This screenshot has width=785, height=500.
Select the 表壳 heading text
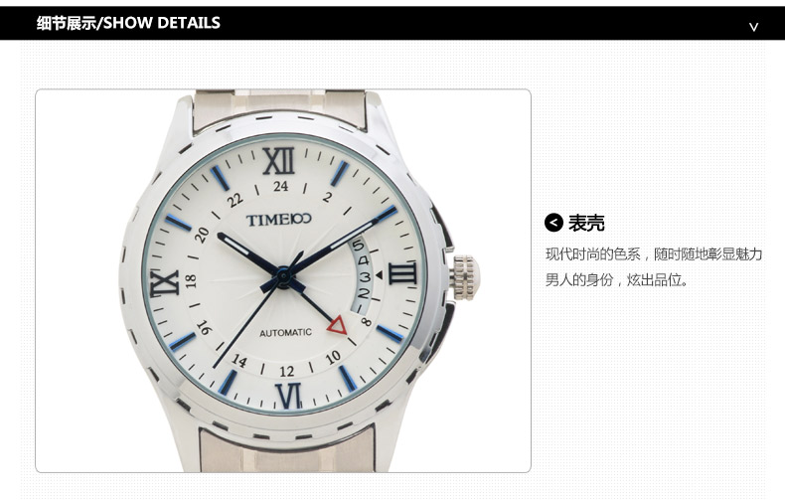(586, 223)
